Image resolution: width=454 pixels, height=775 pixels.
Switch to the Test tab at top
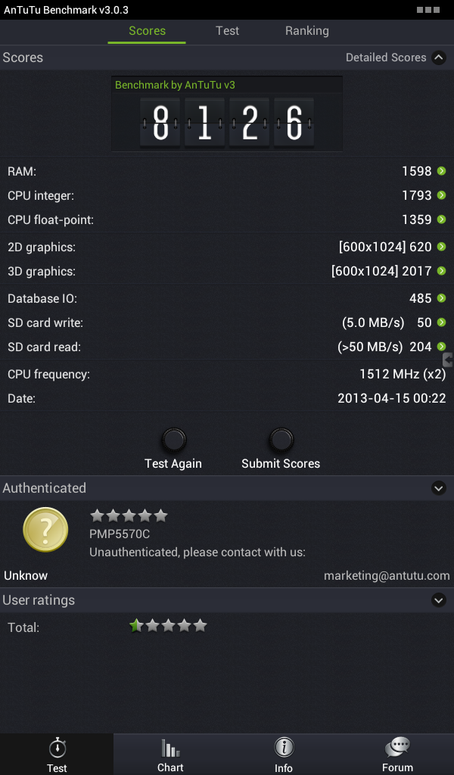[x=227, y=30]
